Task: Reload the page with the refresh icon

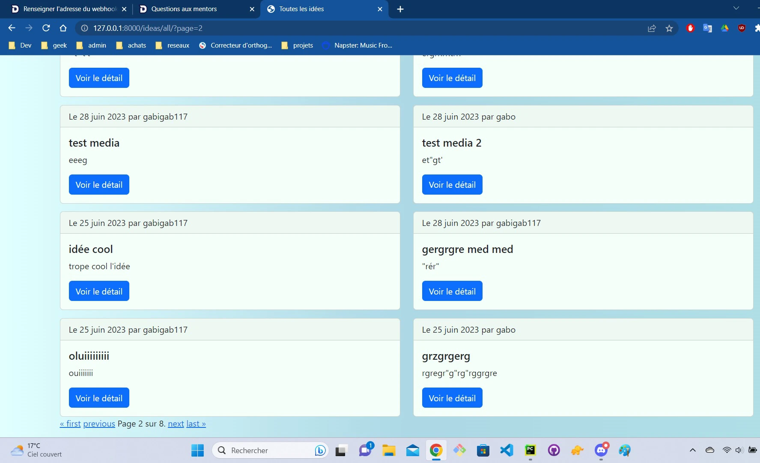Action: [46, 28]
